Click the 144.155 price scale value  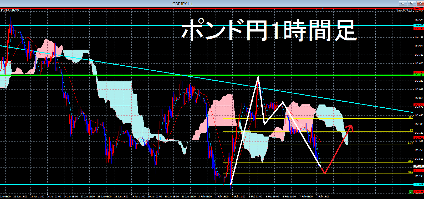(419, 38)
